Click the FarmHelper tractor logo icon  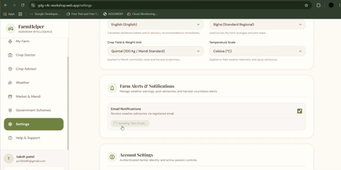(11, 28)
